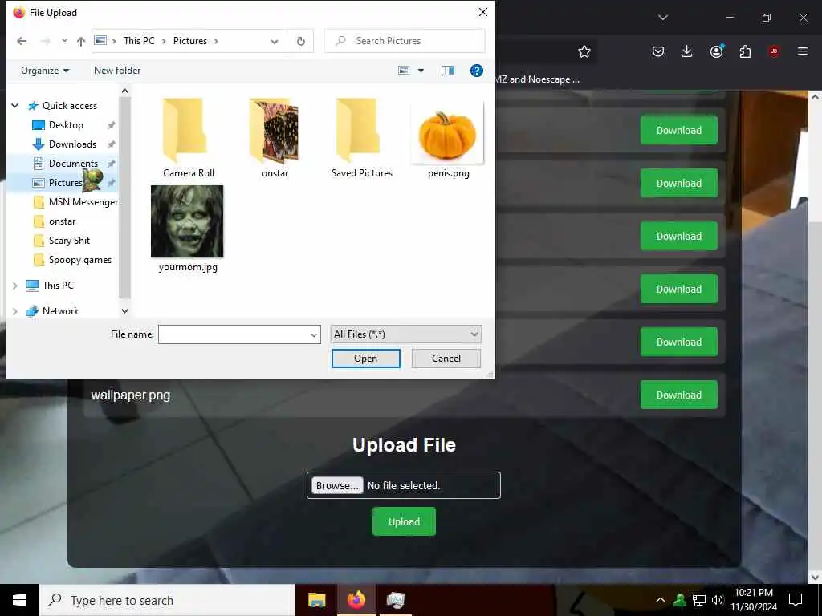Open network icon in tray
Viewport: 822px width, 616px height.
(x=699, y=600)
